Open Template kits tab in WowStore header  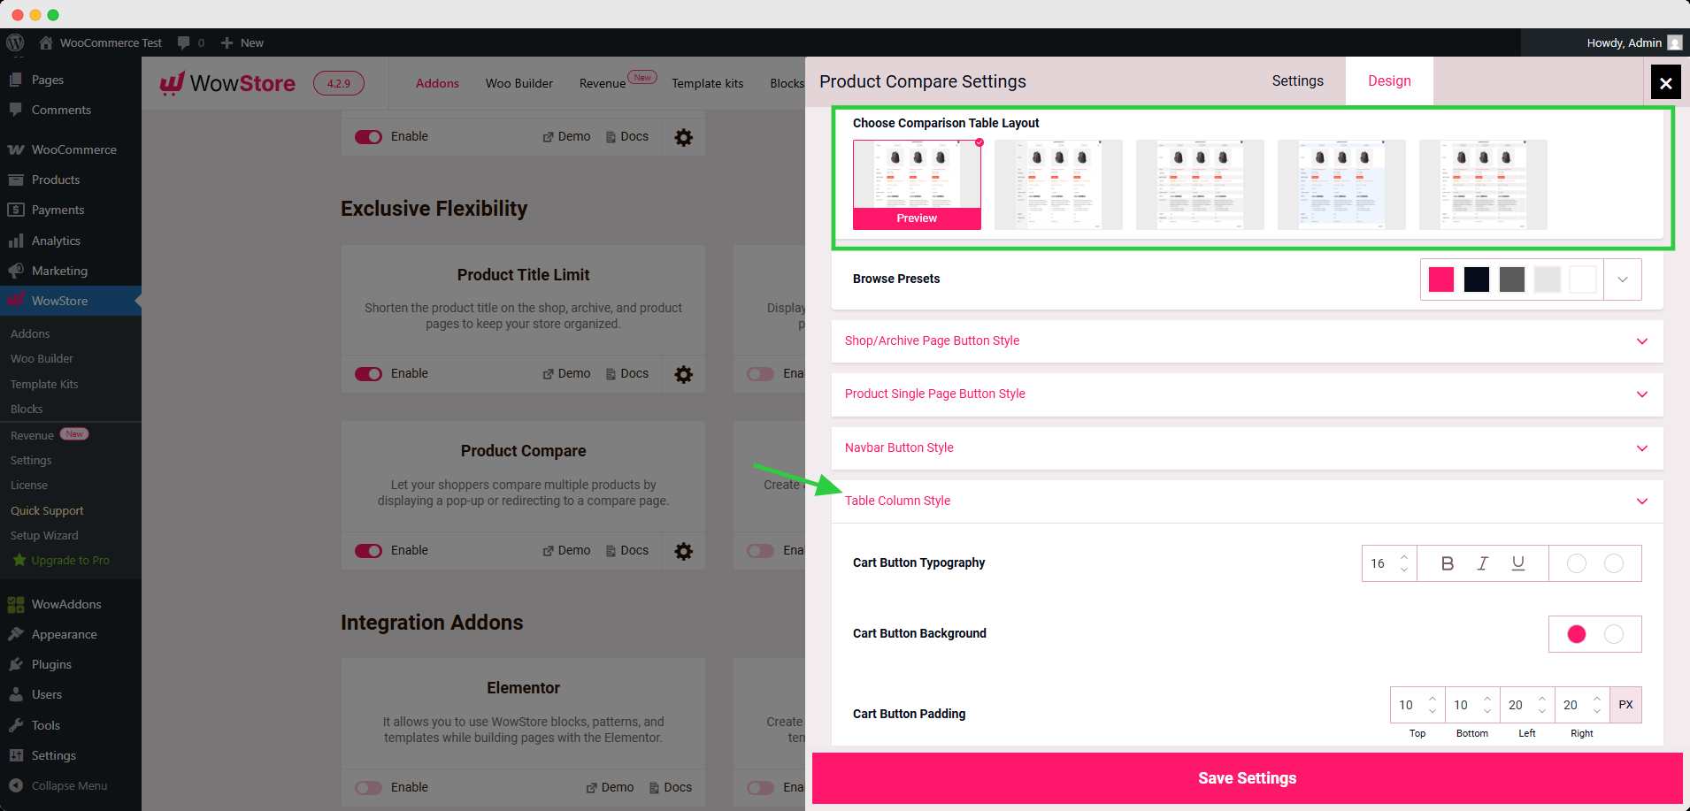pyautogui.click(x=707, y=83)
